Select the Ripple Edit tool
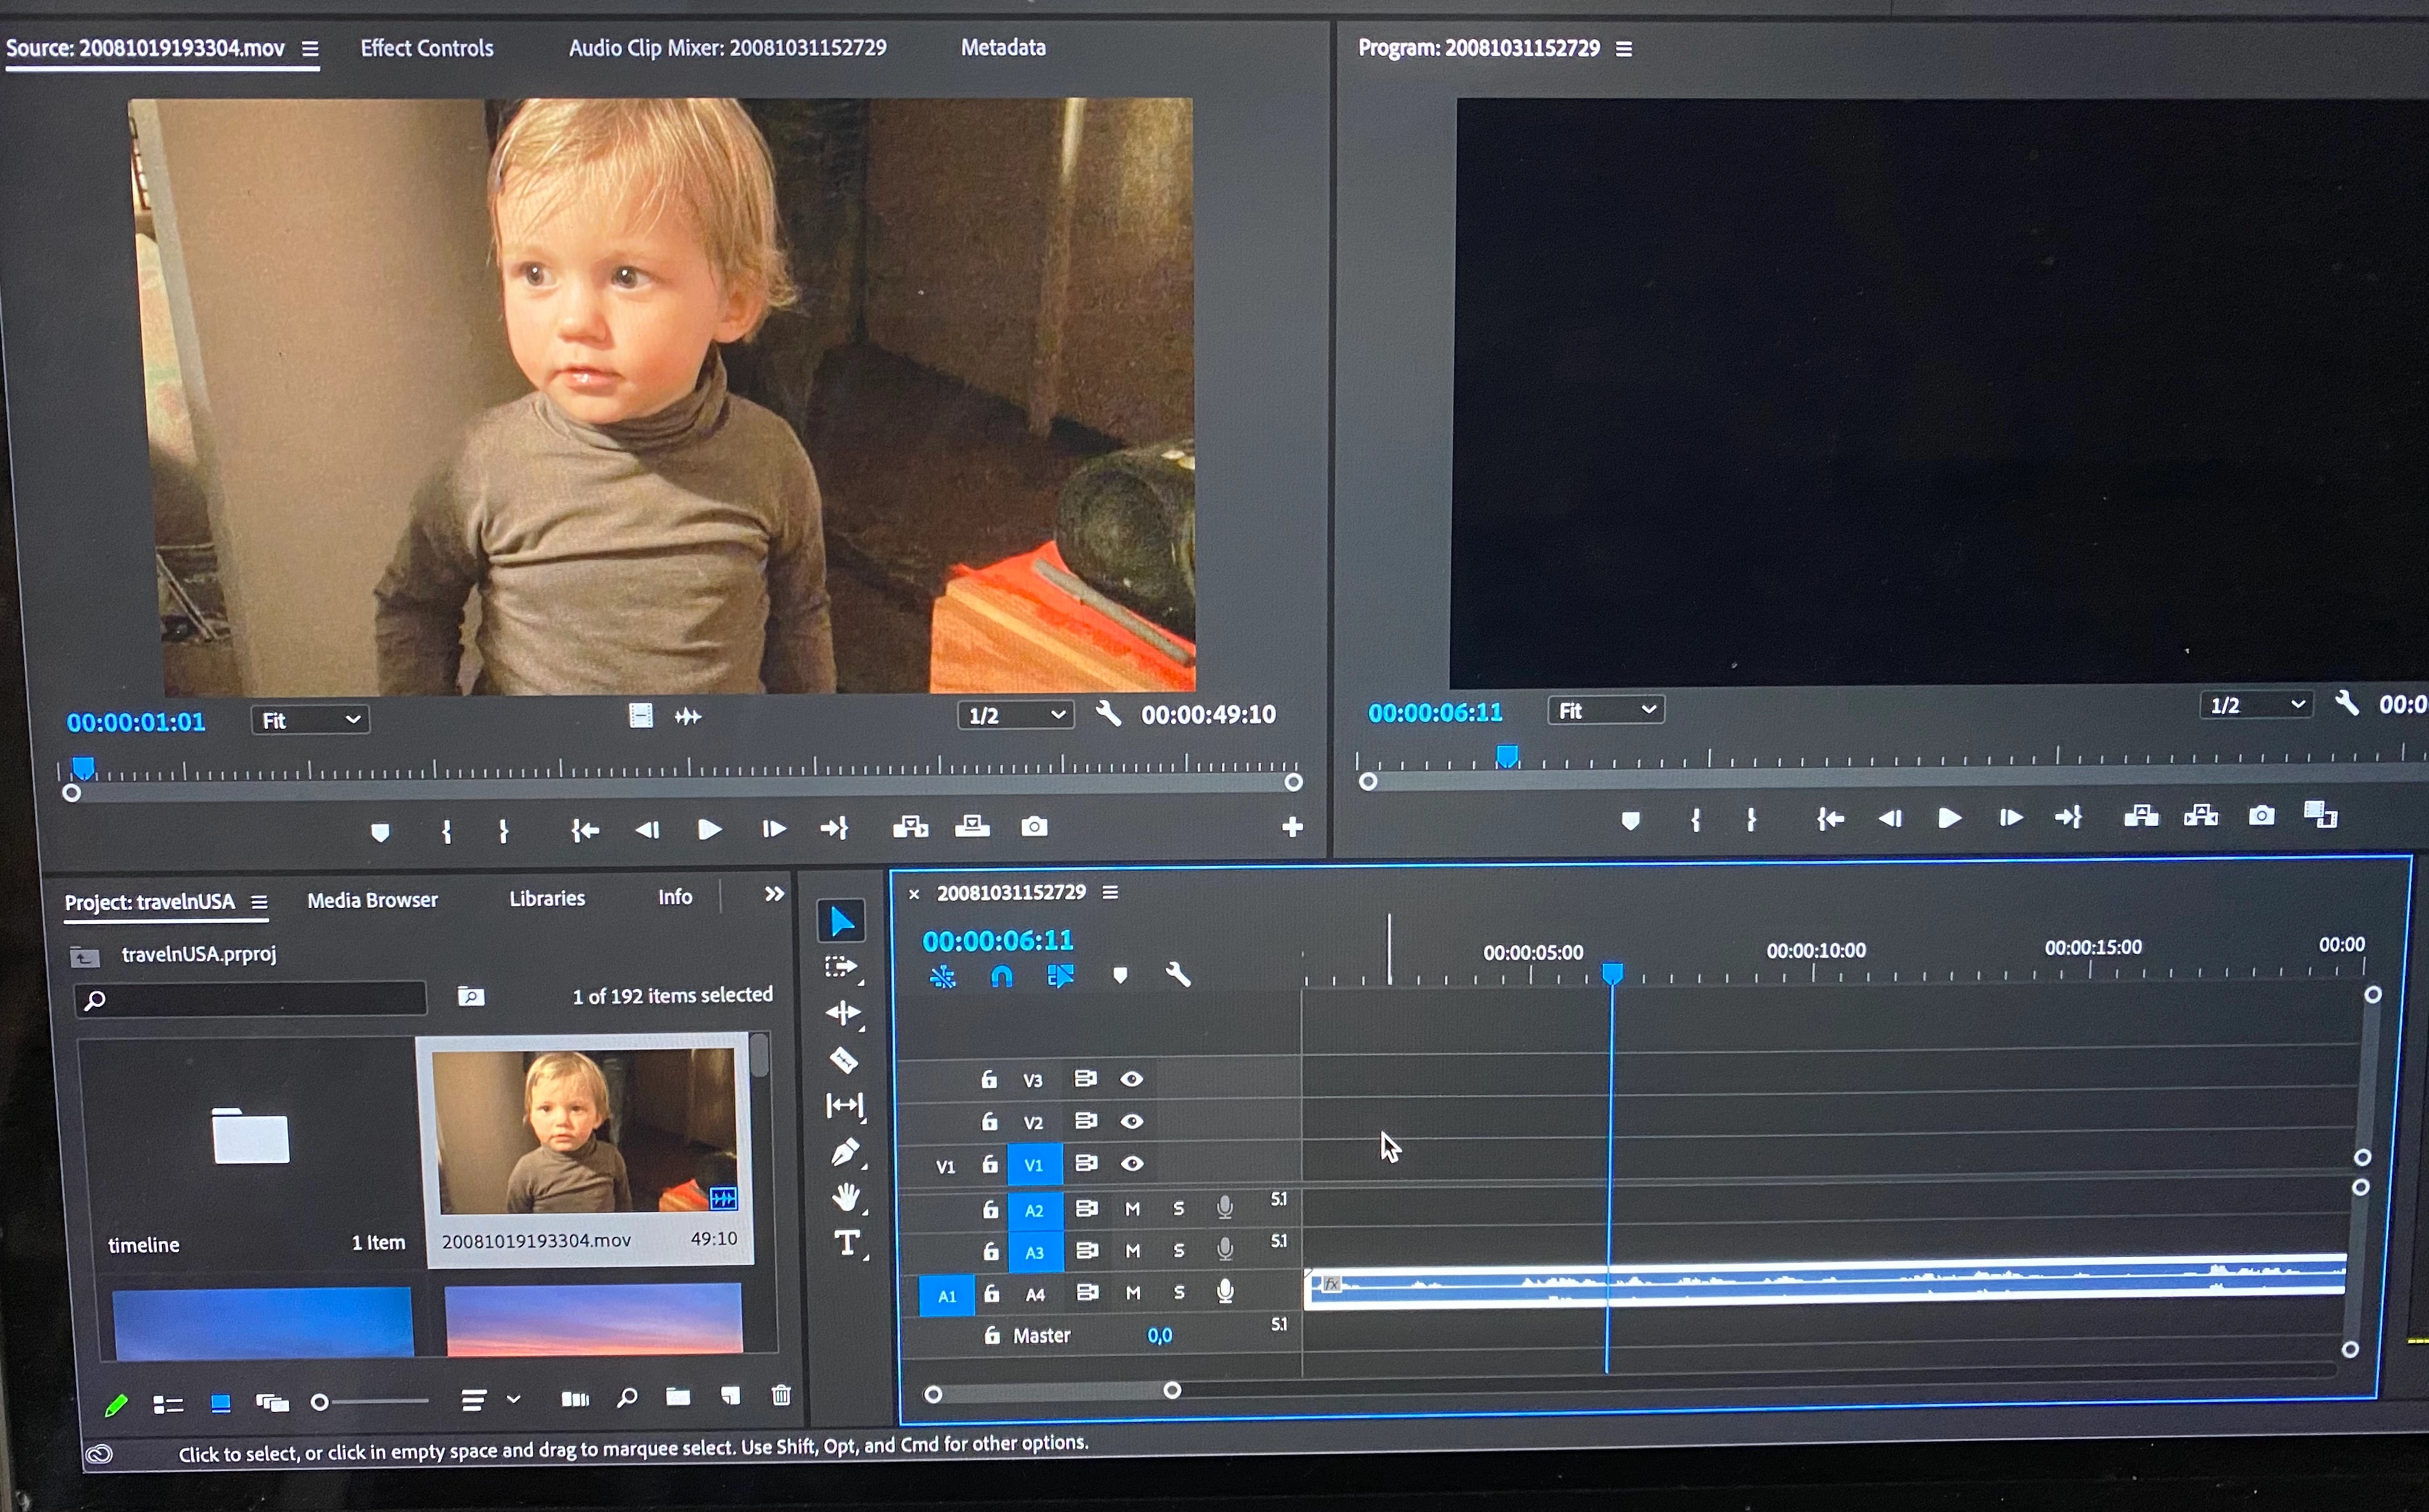This screenshot has width=2429, height=1512. click(x=842, y=1013)
